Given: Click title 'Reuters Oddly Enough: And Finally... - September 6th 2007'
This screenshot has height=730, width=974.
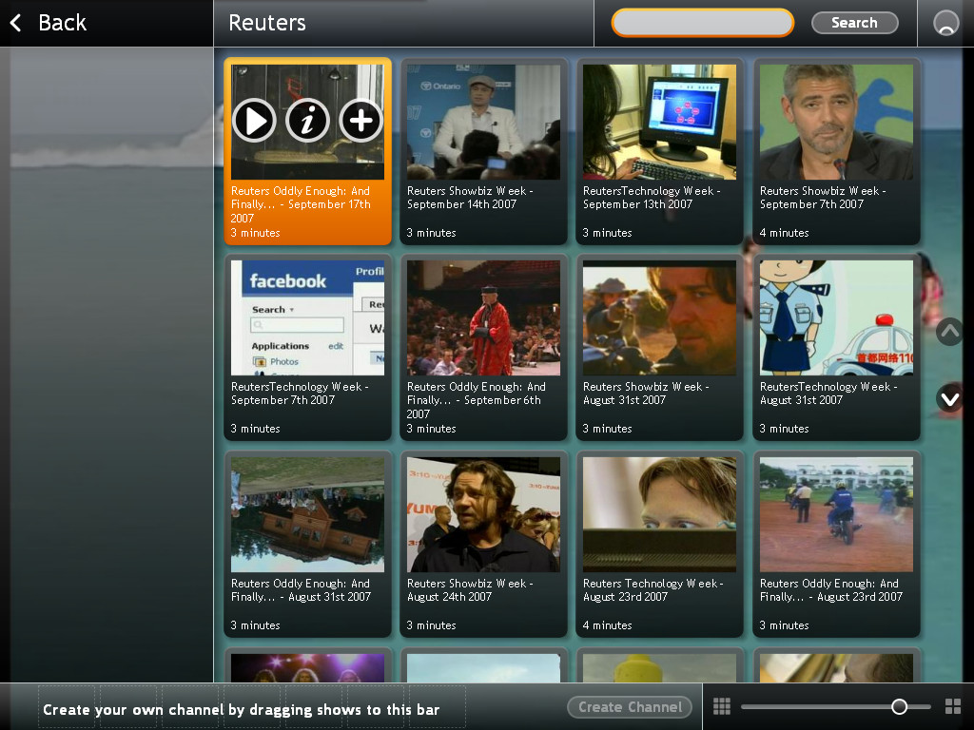Looking at the screenshot, I should coord(477,400).
